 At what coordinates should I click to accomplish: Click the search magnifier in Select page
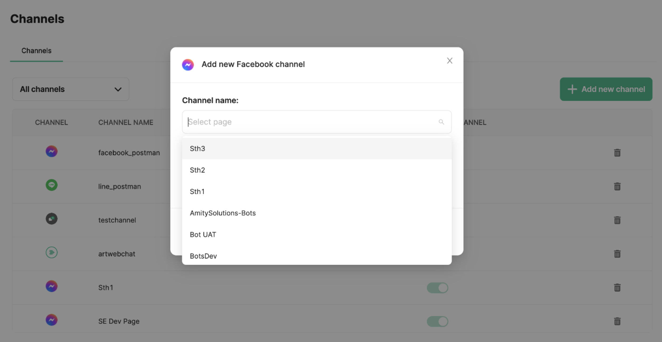[x=441, y=122]
